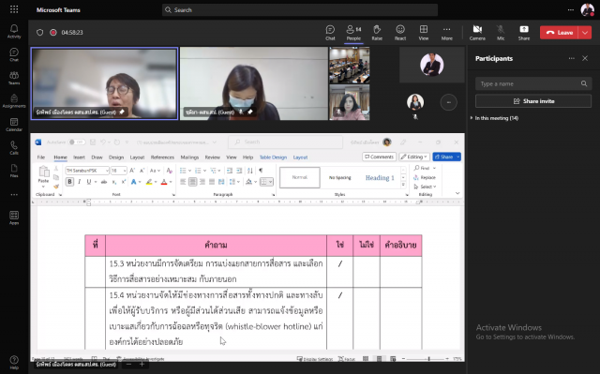Click Replace in Word Editing group
600x374 pixels.
tap(425, 177)
